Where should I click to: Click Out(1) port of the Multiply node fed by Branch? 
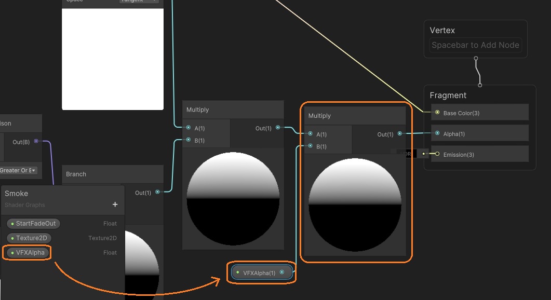pyautogui.click(x=278, y=128)
